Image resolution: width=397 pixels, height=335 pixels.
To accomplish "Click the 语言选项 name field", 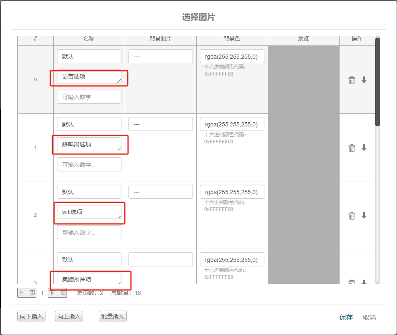I will coord(89,76).
